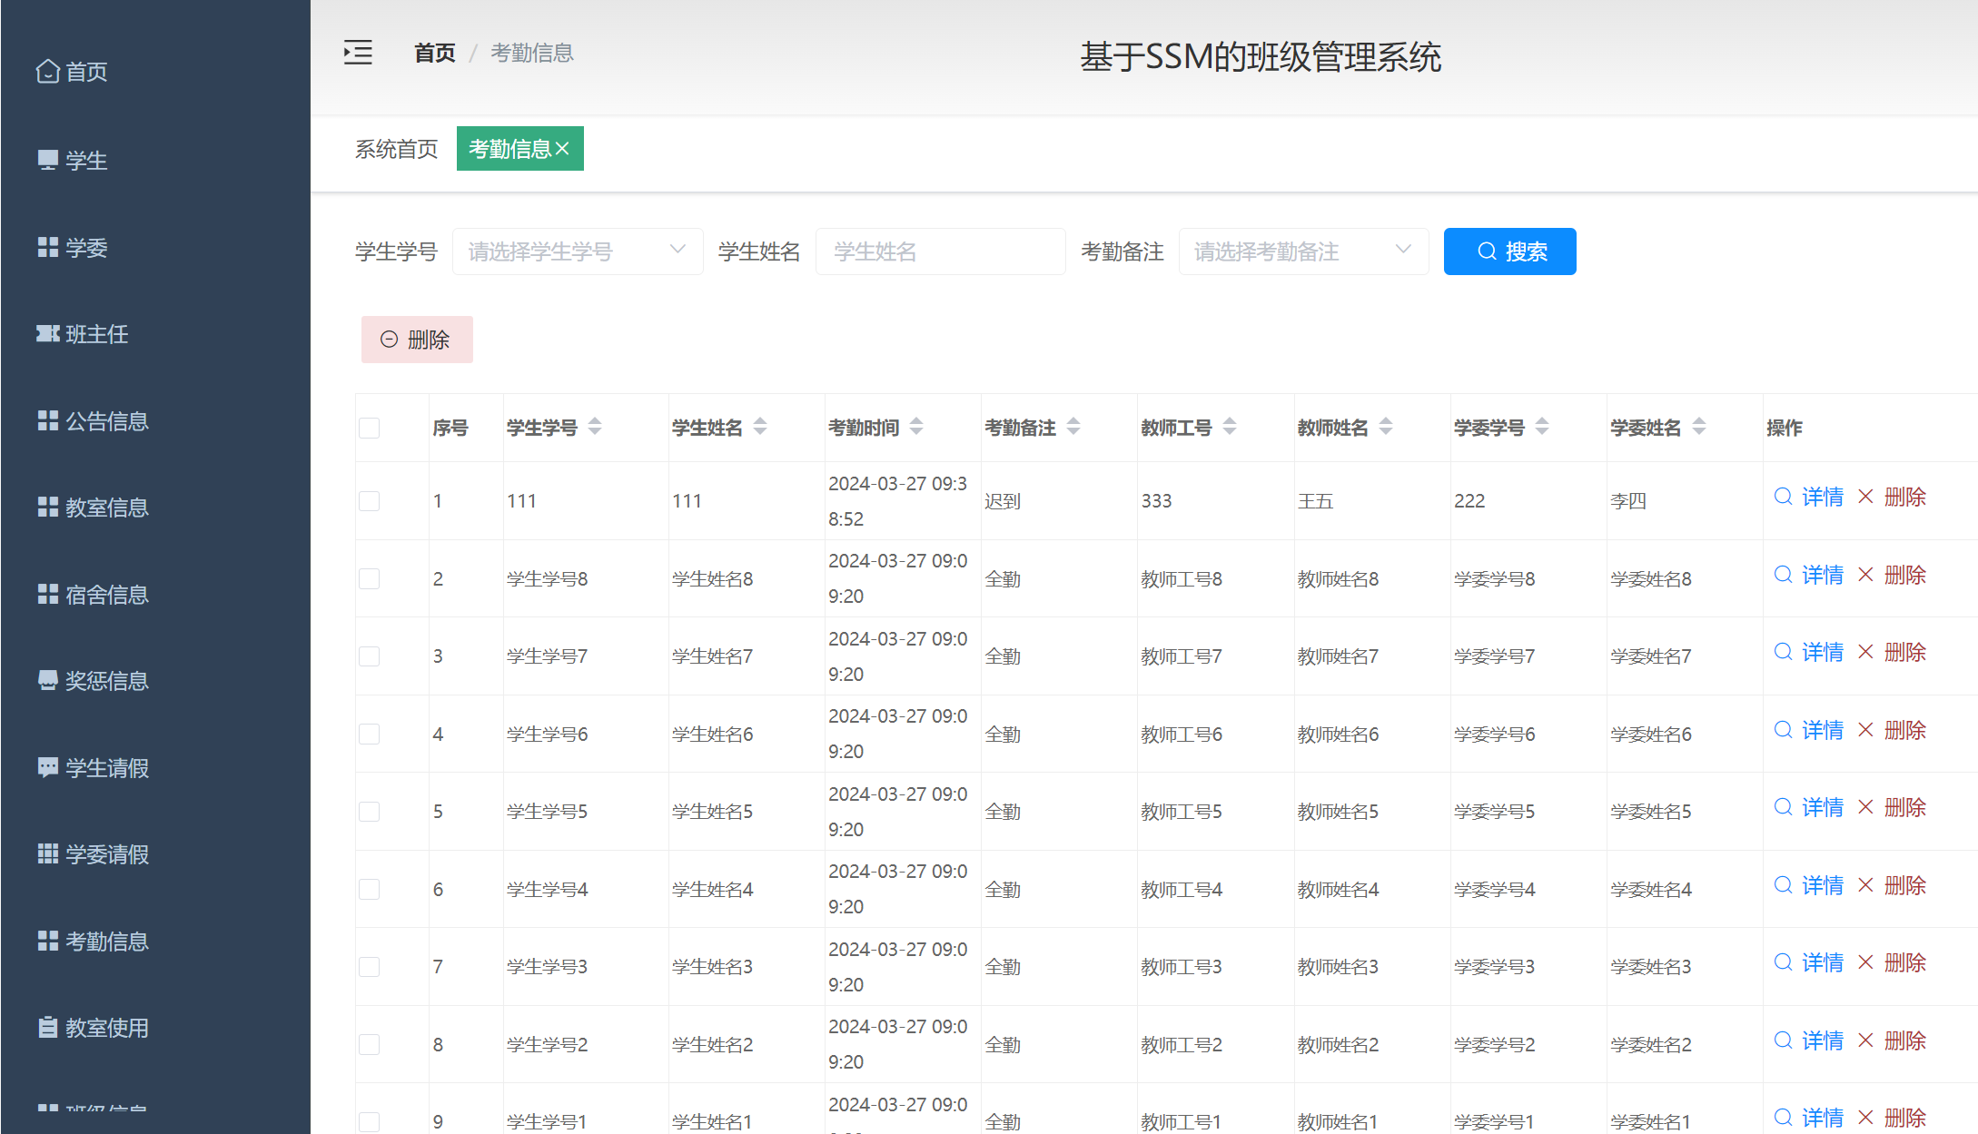Check the checkbox for row 学生学号2
The width and height of the screenshot is (1978, 1134).
pyautogui.click(x=369, y=1044)
